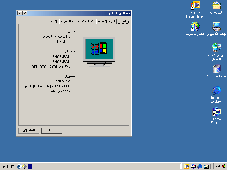227x170 pixels.
Task: Click the VMware Tools tray icon
Action: 20,166
